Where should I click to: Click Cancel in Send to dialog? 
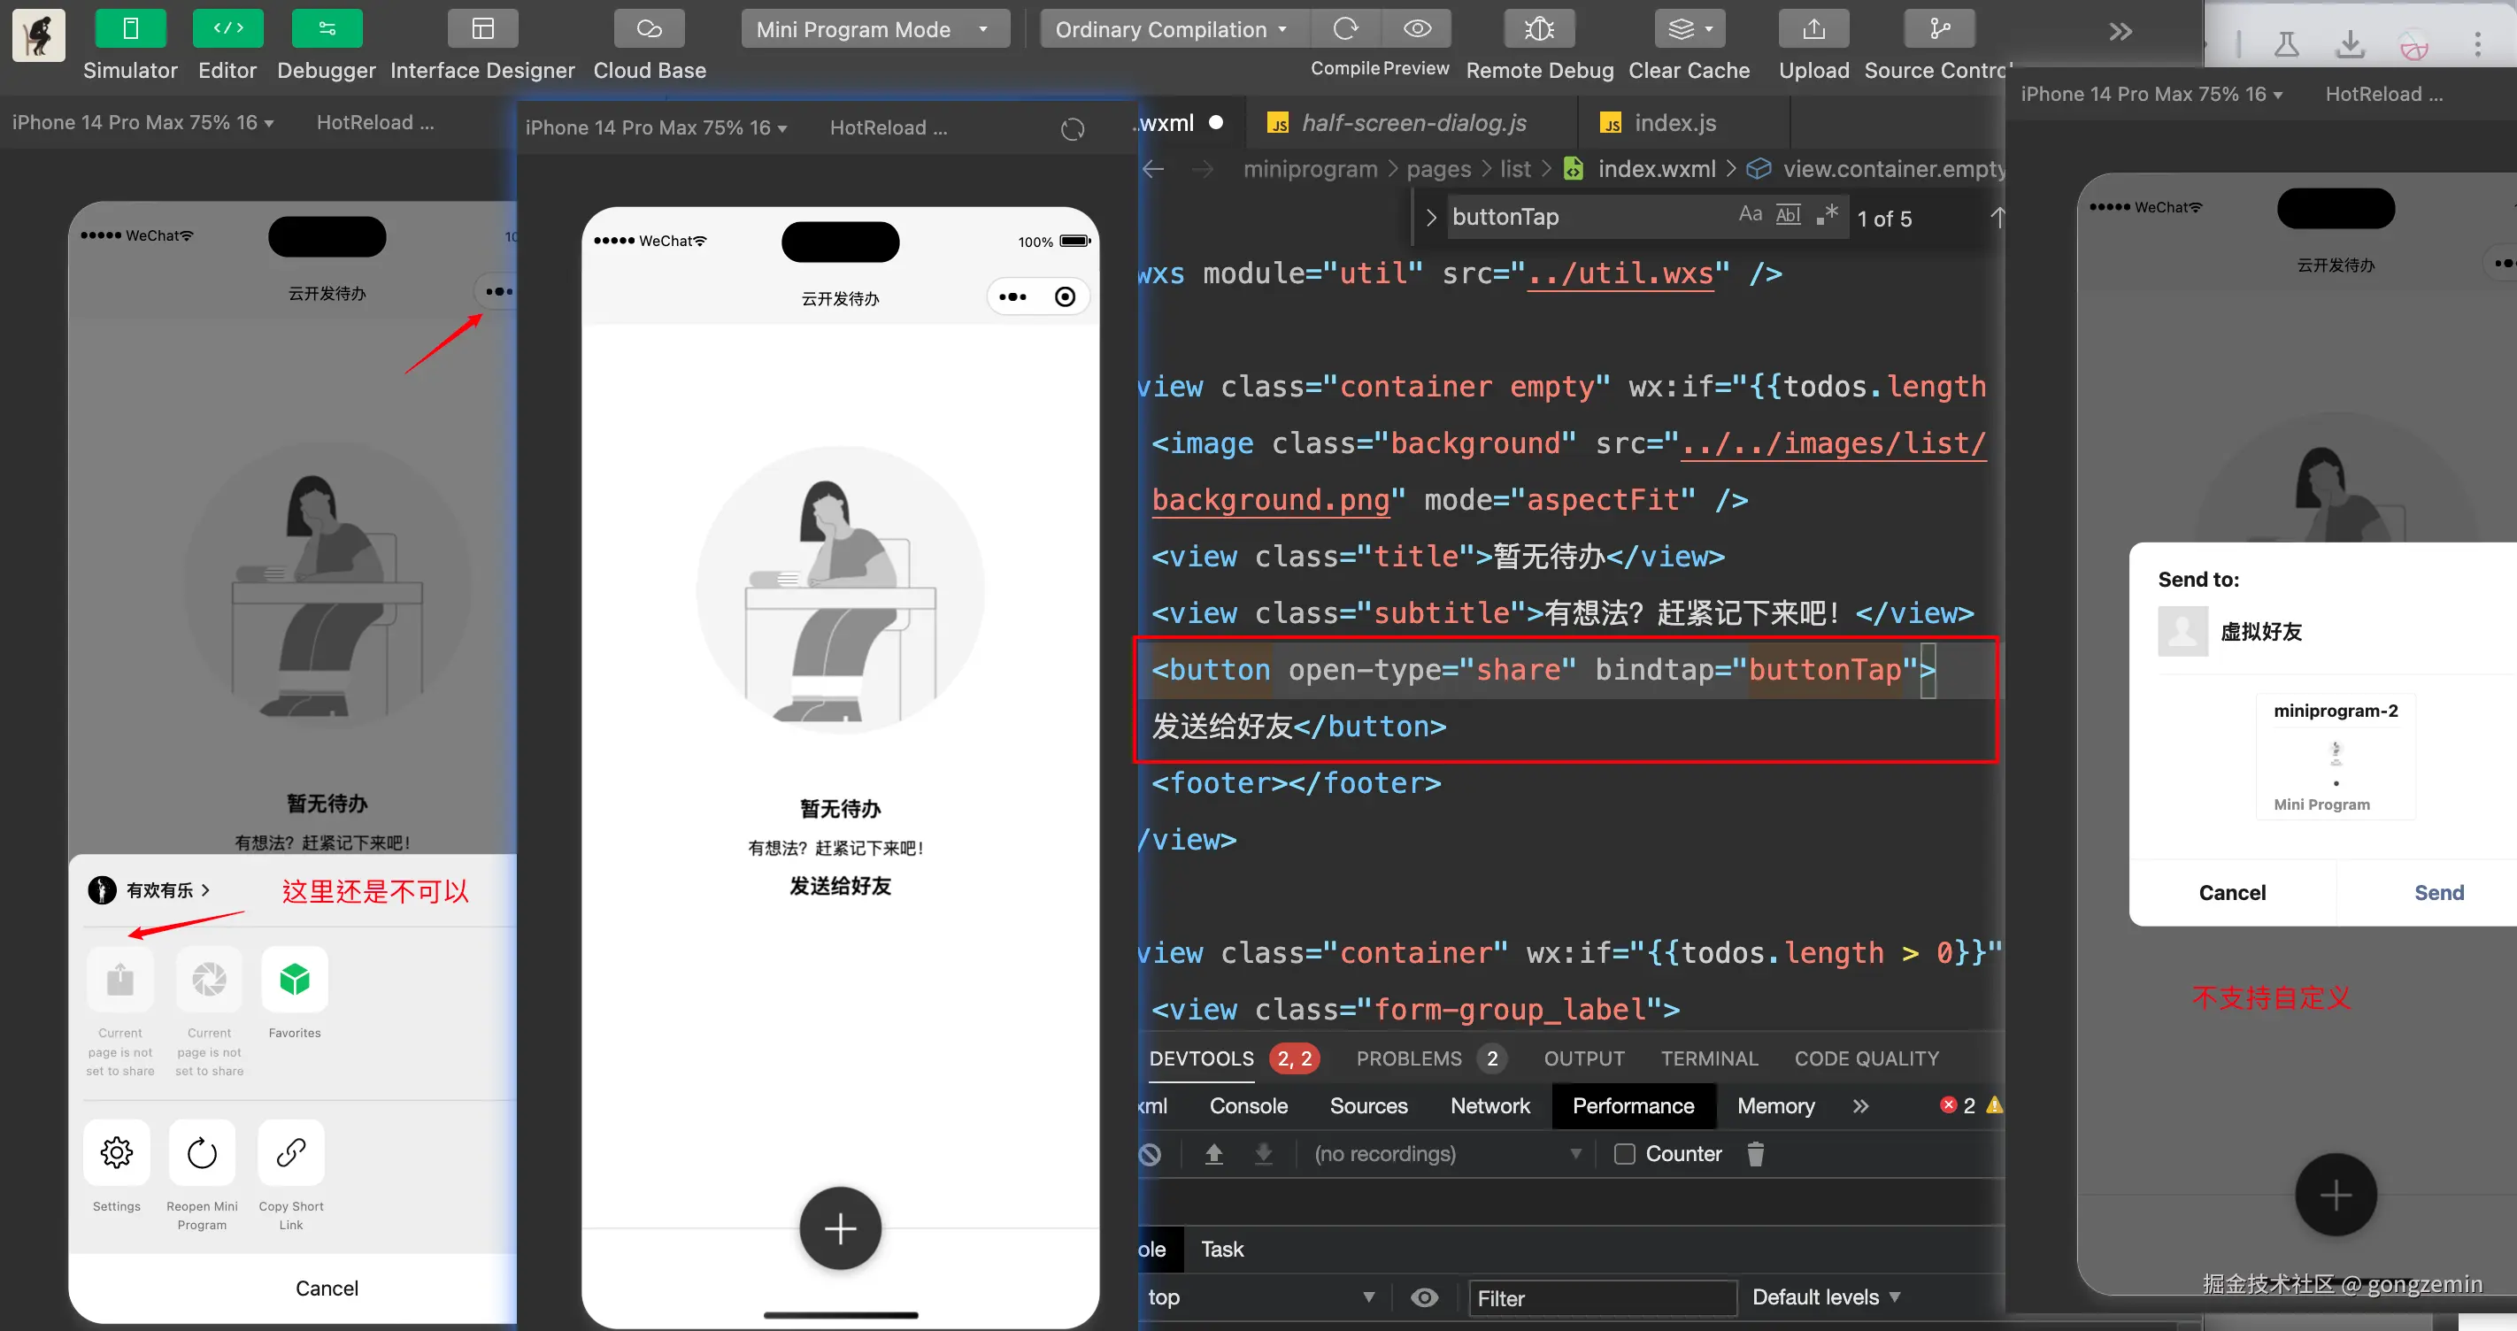(x=2232, y=892)
